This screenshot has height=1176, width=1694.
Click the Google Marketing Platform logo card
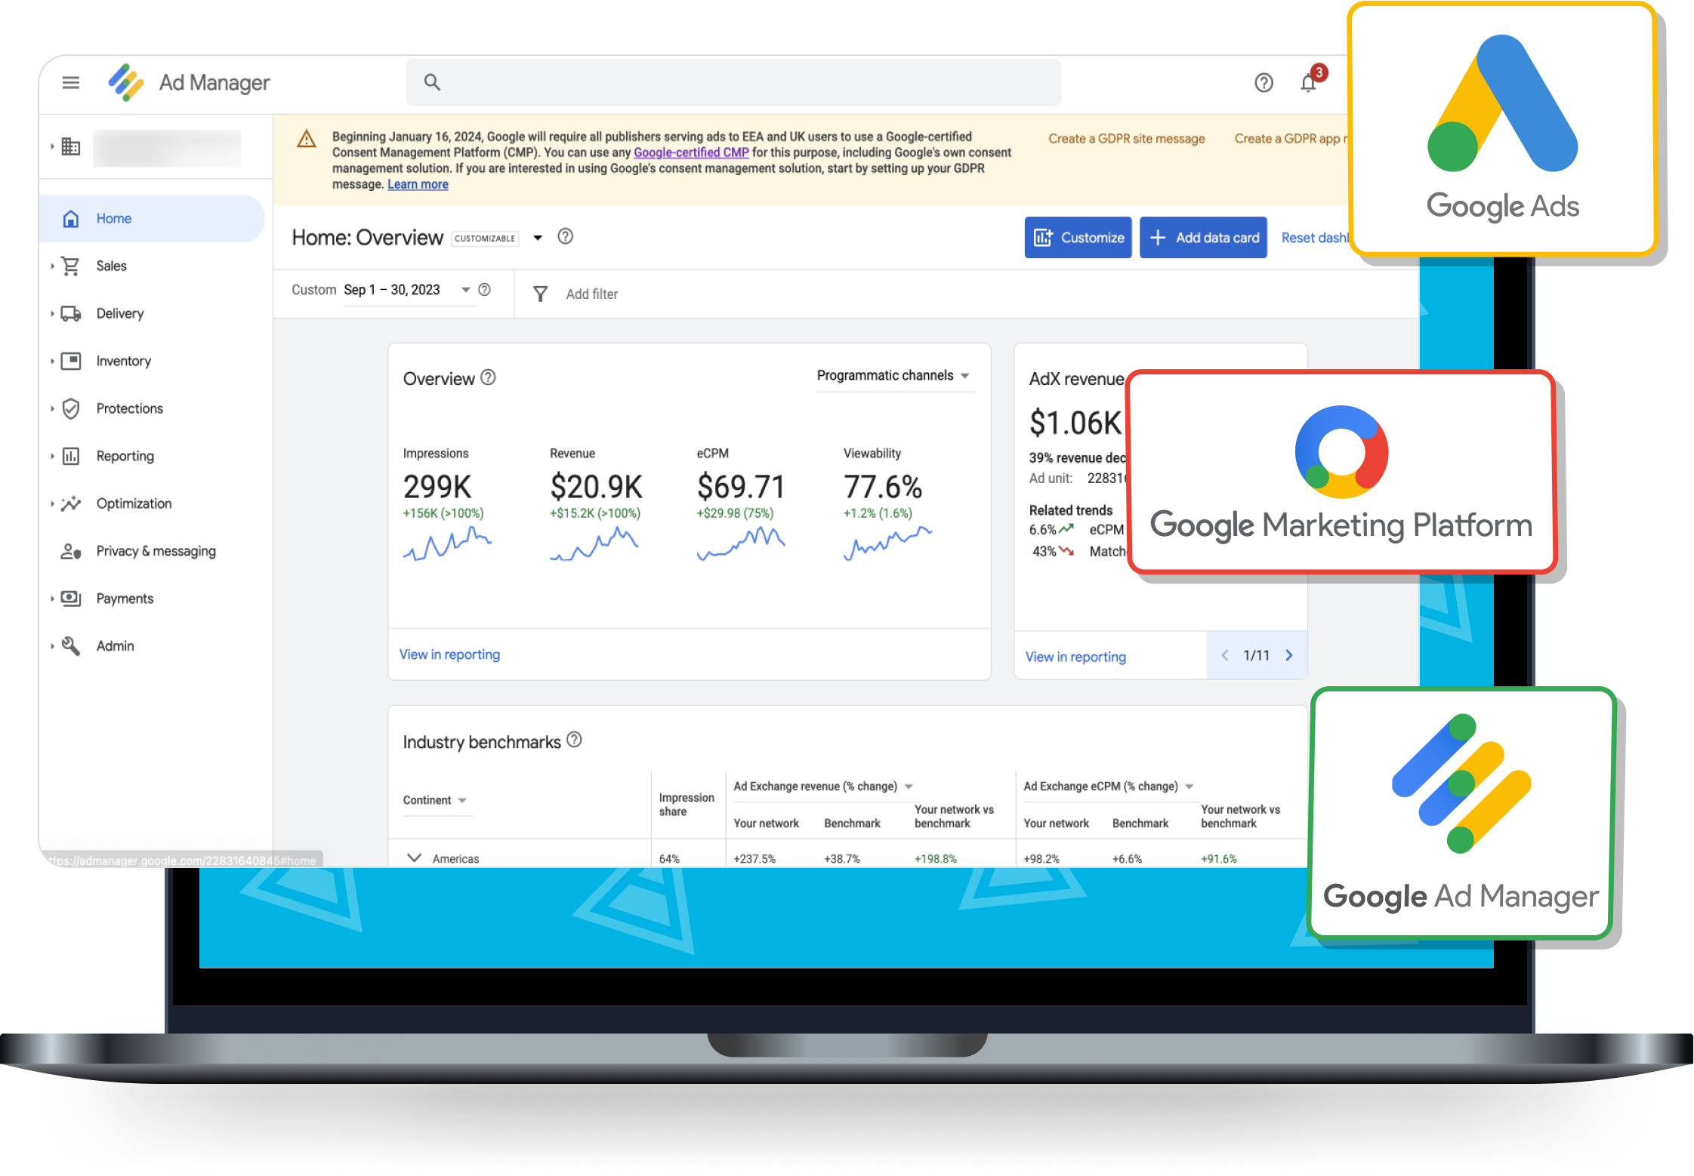pyautogui.click(x=1341, y=472)
